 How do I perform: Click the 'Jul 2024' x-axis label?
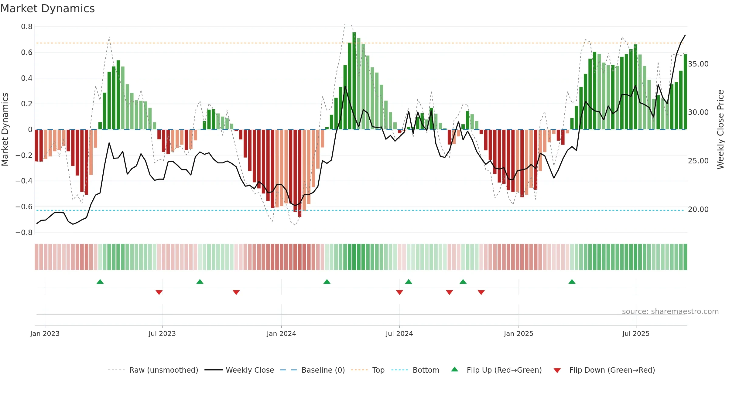(399, 333)
